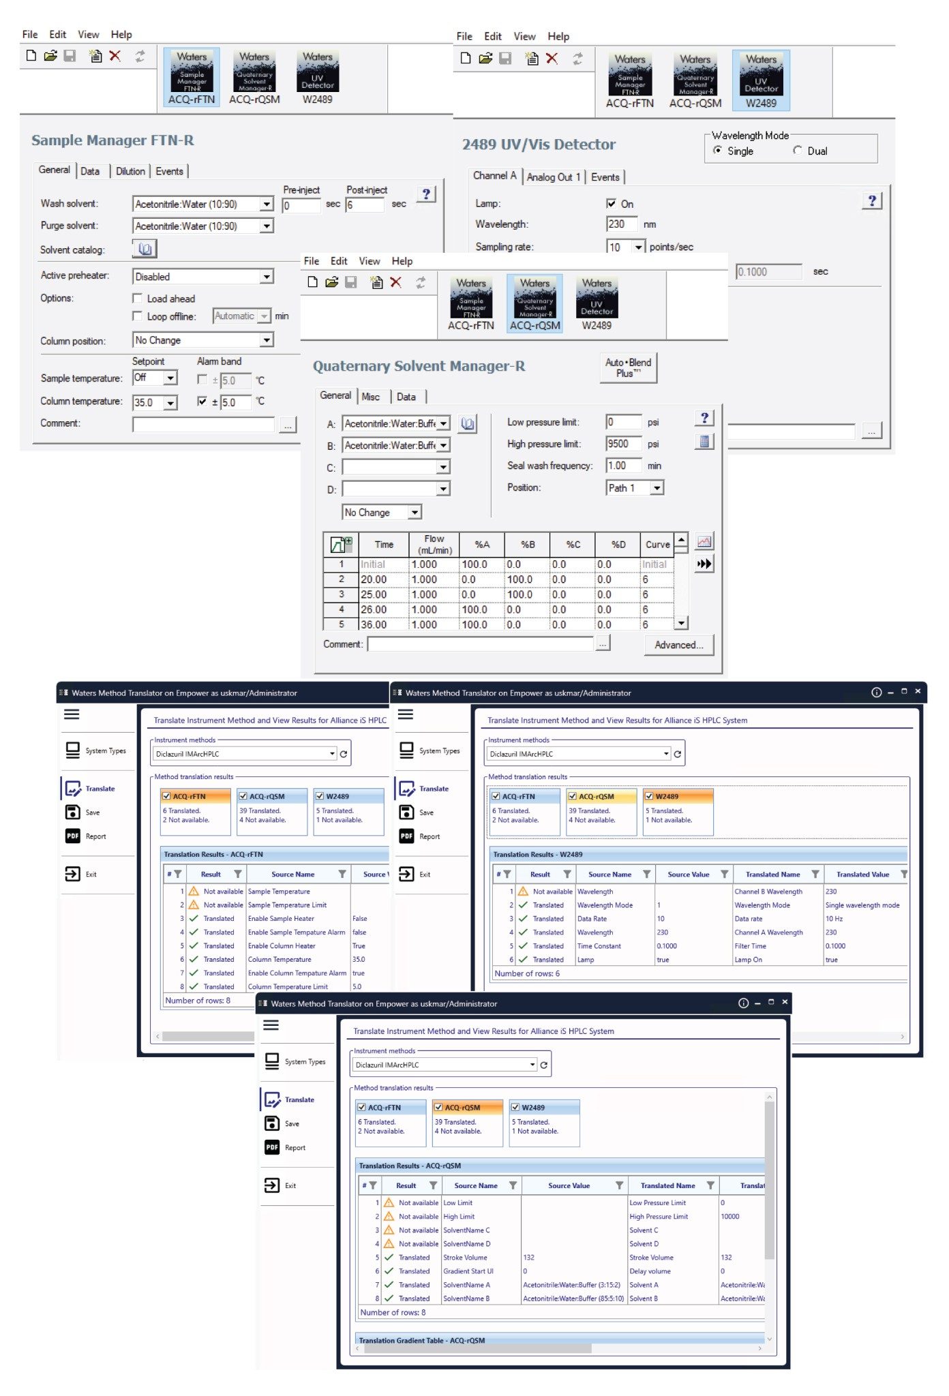Select the highlighted ACQ-rQSM icon in Quaternary Solvent window
This screenshot has height=1396, width=949.
coord(535,303)
